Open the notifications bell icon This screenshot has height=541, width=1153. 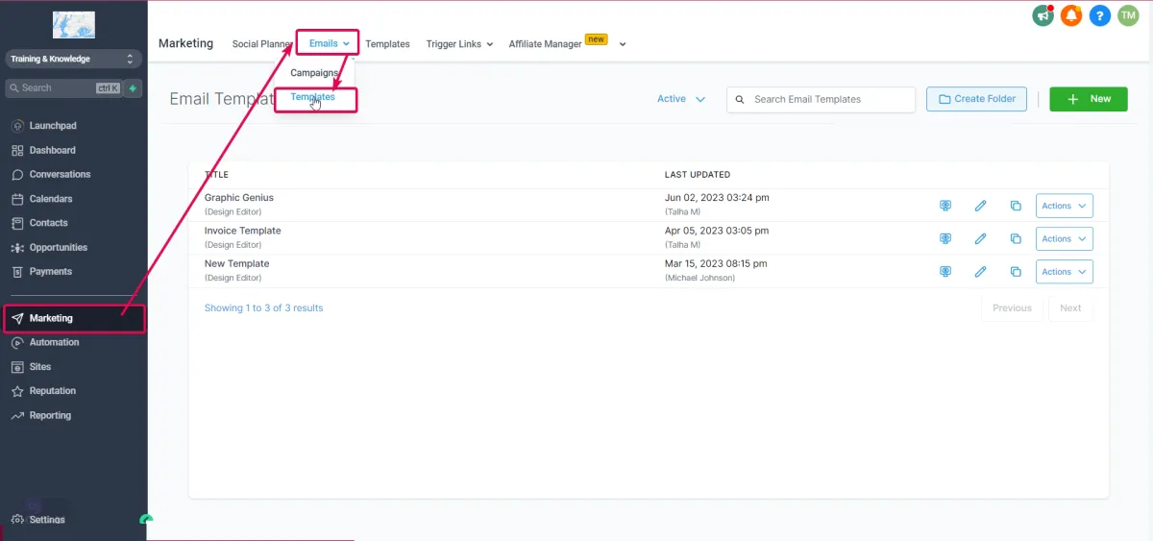[x=1071, y=15]
